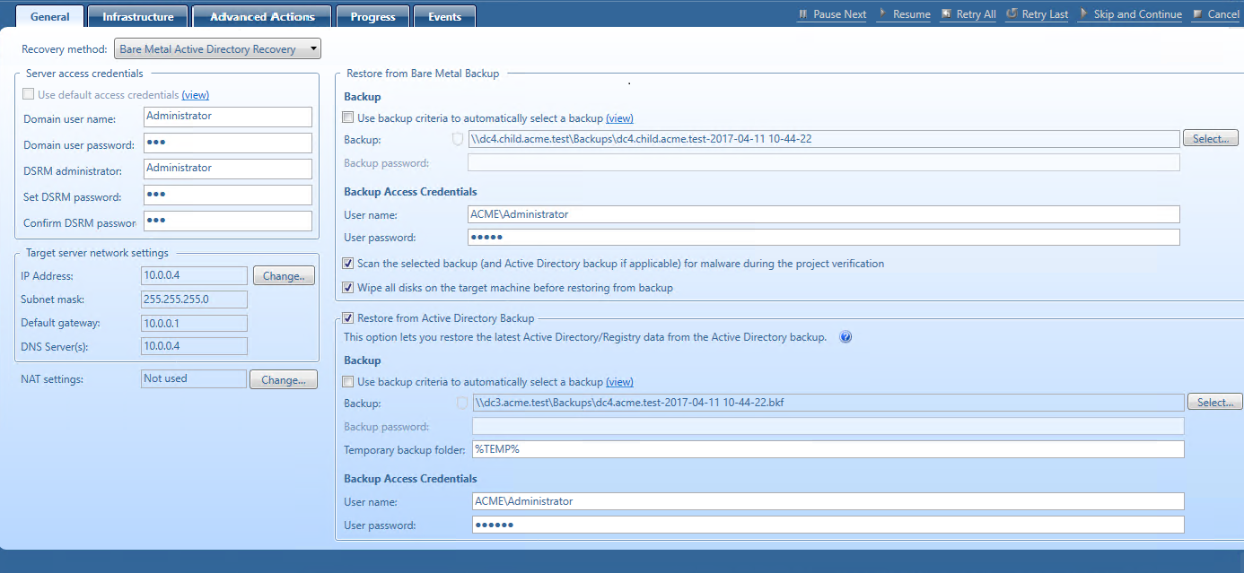Click Change button for NAT settings
Screen dimensions: 1244x573
tap(284, 380)
